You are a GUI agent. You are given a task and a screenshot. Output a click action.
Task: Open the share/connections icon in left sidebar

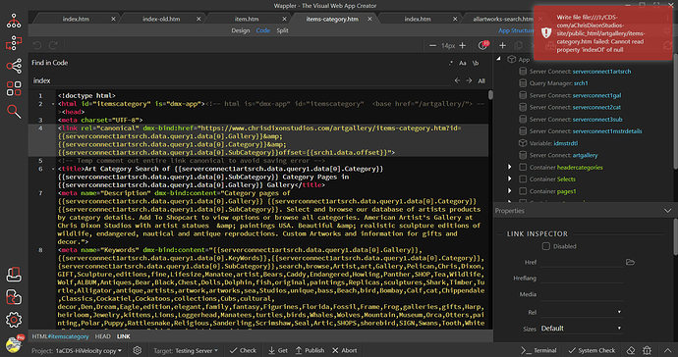click(14, 66)
